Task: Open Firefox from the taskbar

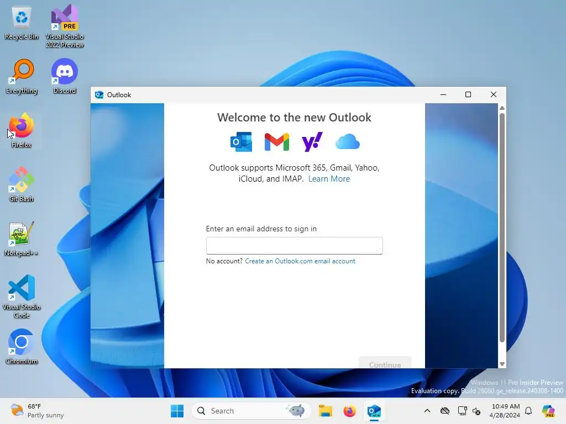Action: (x=349, y=411)
